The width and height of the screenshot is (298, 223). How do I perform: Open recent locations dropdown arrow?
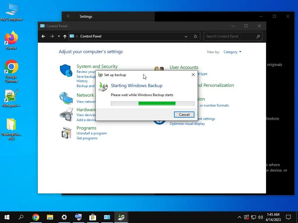[59, 36]
